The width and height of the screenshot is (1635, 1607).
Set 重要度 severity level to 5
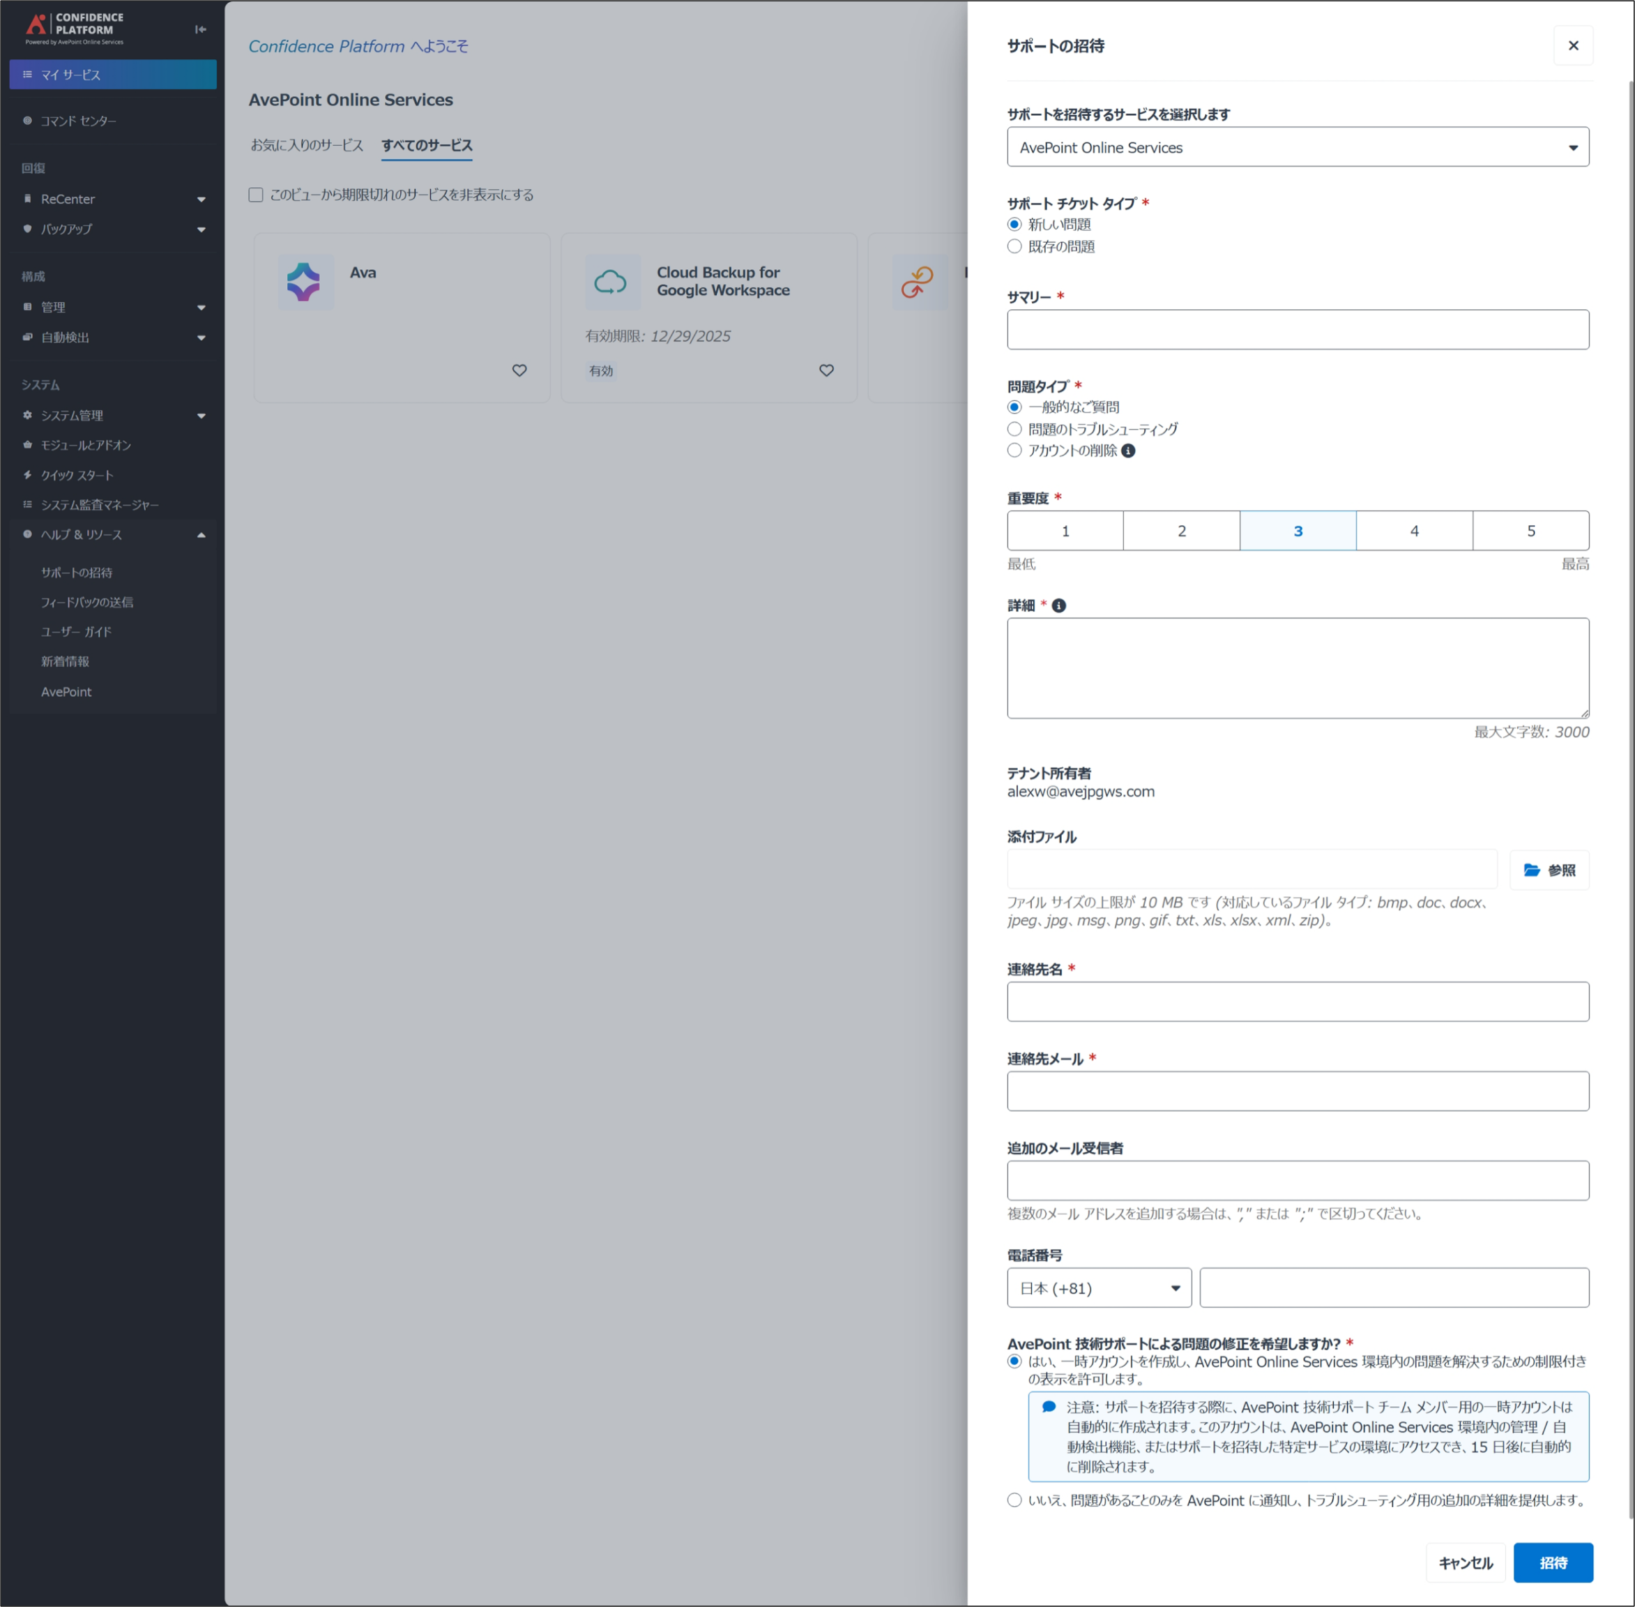click(1530, 531)
